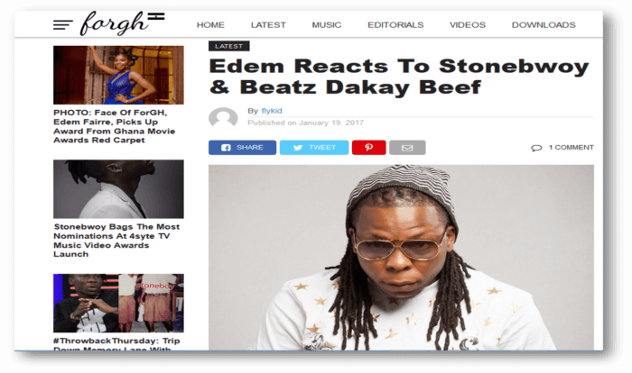Open the DOWNLOADS navigation item
632x373 pixels.
coord(544,25)
